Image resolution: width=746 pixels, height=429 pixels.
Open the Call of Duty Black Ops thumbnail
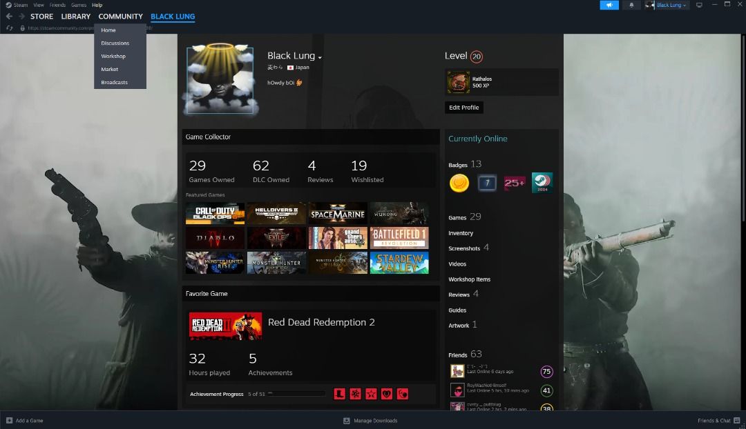[215, 213]
